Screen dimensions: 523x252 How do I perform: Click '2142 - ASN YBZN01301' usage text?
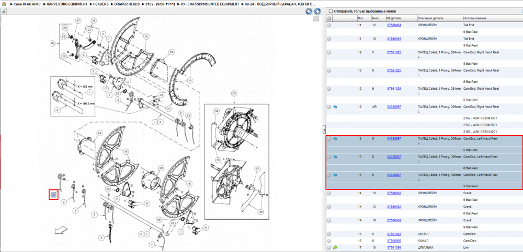click(479, 118)
